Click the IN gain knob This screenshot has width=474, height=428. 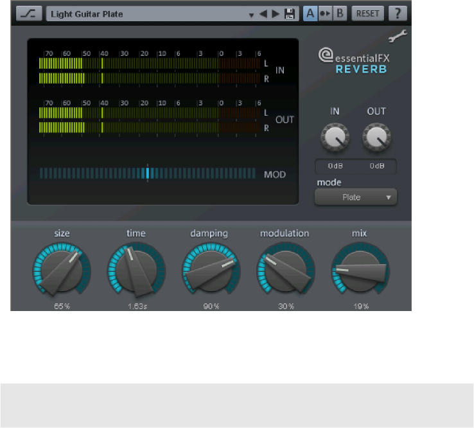(x=335, y=137)
